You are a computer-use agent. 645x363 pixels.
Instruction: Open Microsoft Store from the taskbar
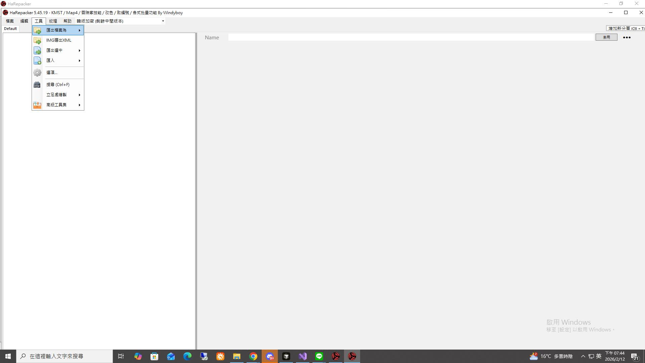click(154, 356)
